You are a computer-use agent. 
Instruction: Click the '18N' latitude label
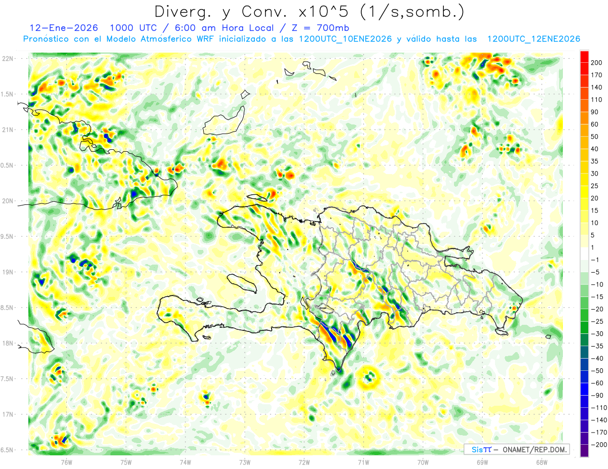click(8, 344)
